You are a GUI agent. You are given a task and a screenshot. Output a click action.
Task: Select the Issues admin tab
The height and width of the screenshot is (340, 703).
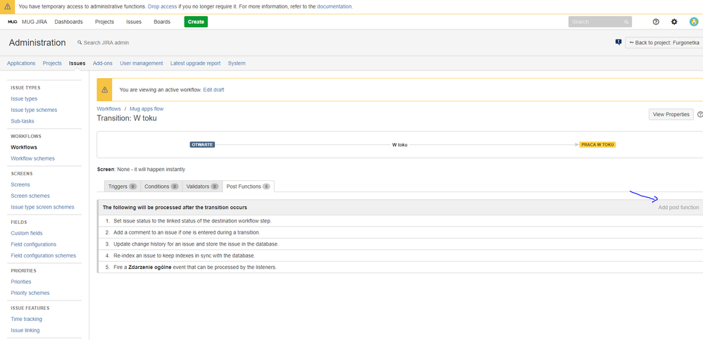point(77,63)
